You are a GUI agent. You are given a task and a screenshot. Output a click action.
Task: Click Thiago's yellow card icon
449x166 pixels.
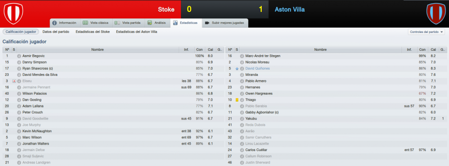point(237,100)
